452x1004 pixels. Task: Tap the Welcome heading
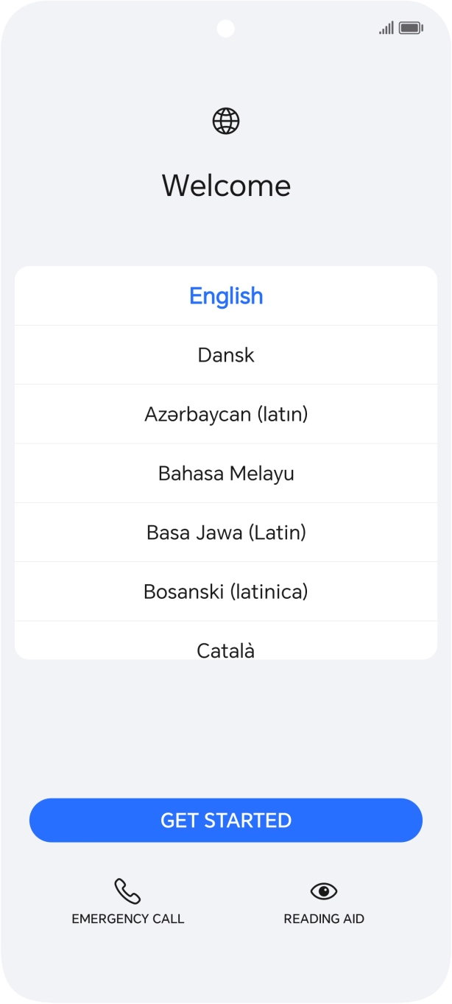point(226,185)
